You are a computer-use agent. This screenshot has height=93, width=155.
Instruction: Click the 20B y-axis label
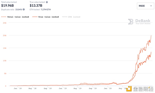[5, 35]
